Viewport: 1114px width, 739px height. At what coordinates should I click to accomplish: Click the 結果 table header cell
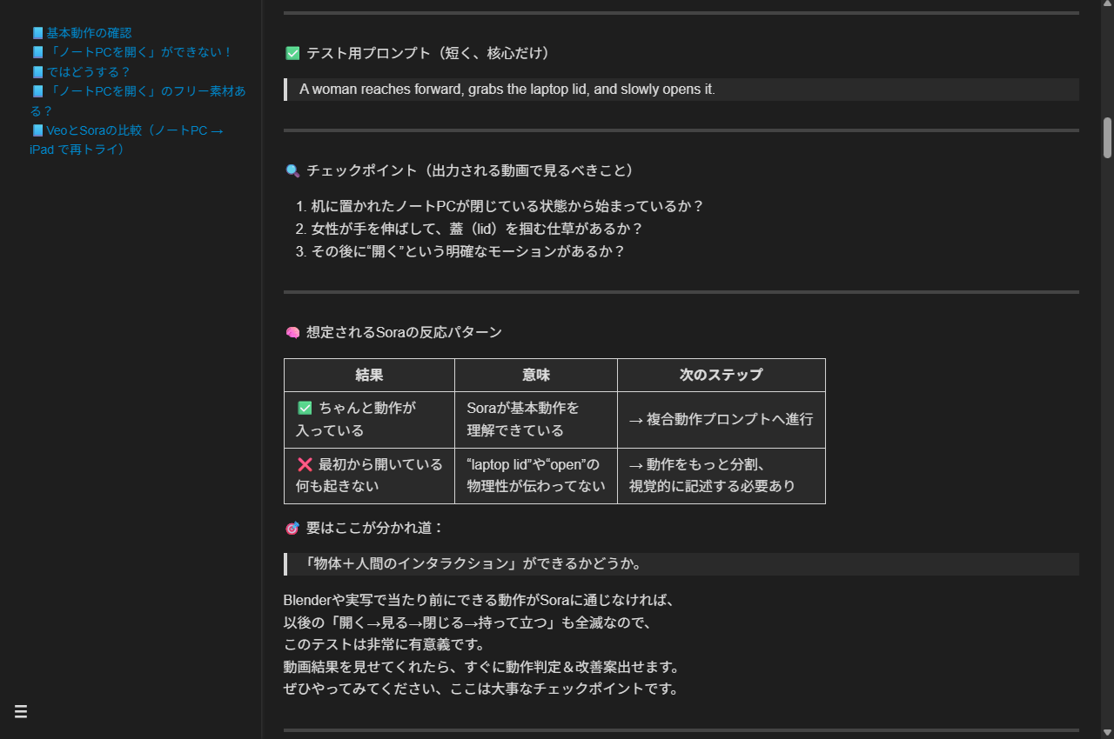[369, 375]
